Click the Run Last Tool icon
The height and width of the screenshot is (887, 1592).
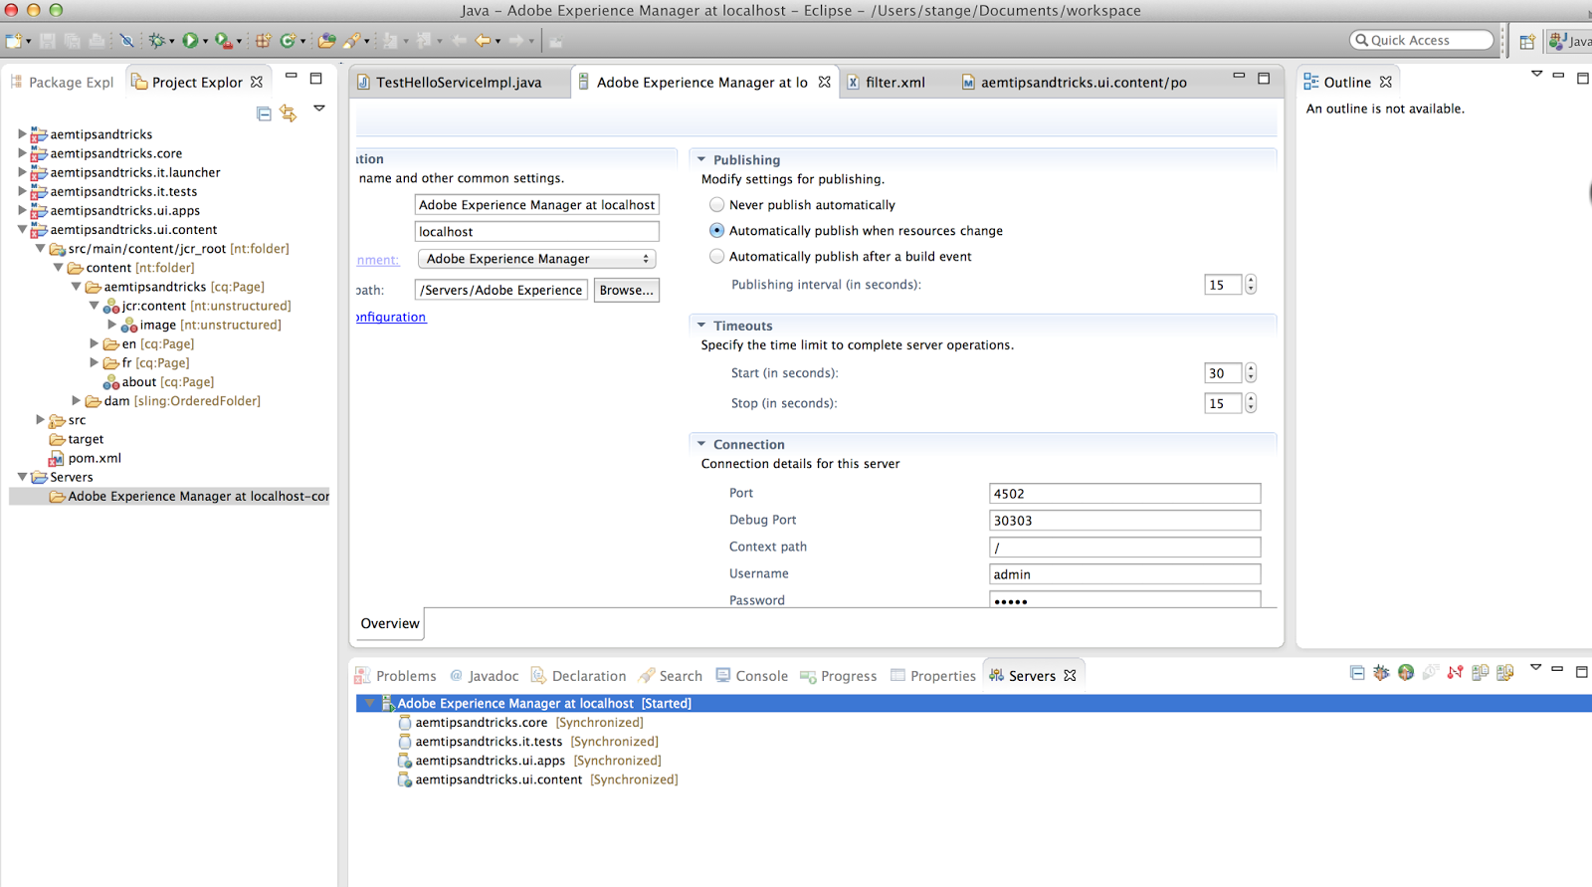click(224, 41)
